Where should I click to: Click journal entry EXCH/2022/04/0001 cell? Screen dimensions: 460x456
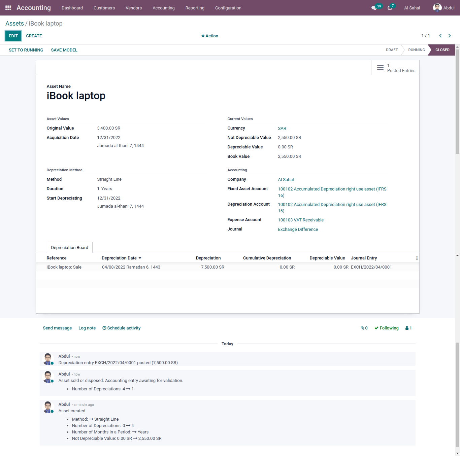pos(371,267)
